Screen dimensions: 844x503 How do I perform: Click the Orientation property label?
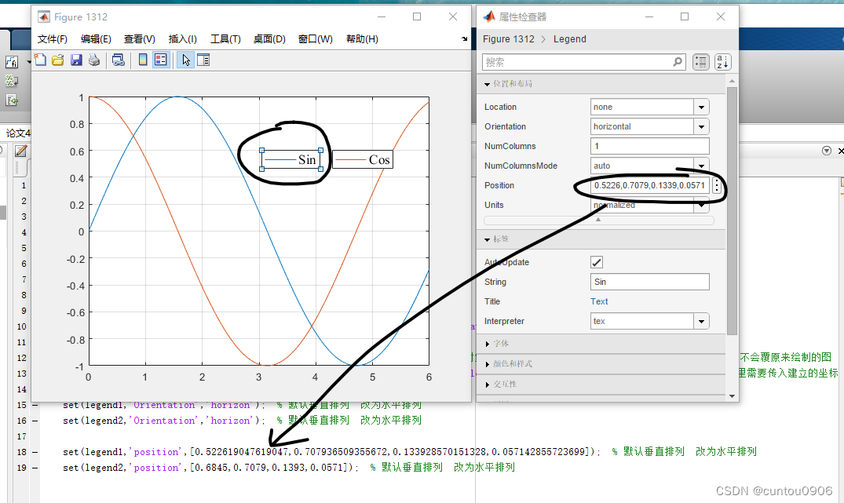click(505, 127)
